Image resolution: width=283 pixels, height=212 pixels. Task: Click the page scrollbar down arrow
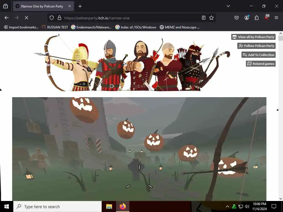(281, 199)
